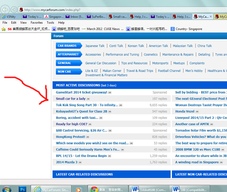The image size is (227, 192).
Task: Click arrow icon beside HongKong Protest!
Action: pos(88,137)
